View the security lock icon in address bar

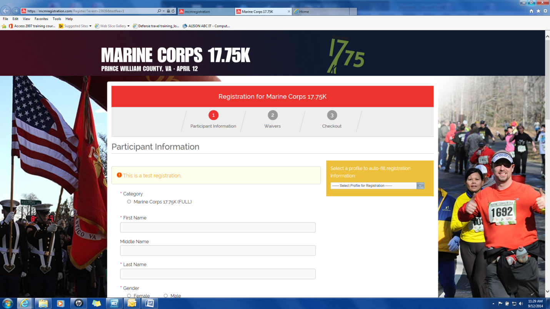168,11
